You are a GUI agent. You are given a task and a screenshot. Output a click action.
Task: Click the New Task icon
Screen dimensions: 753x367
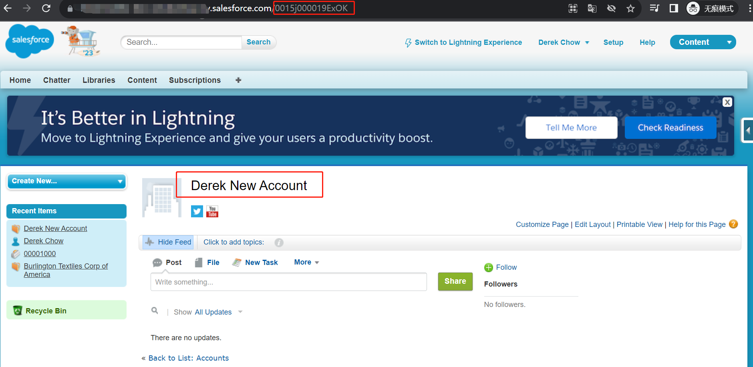click(237, 263)
